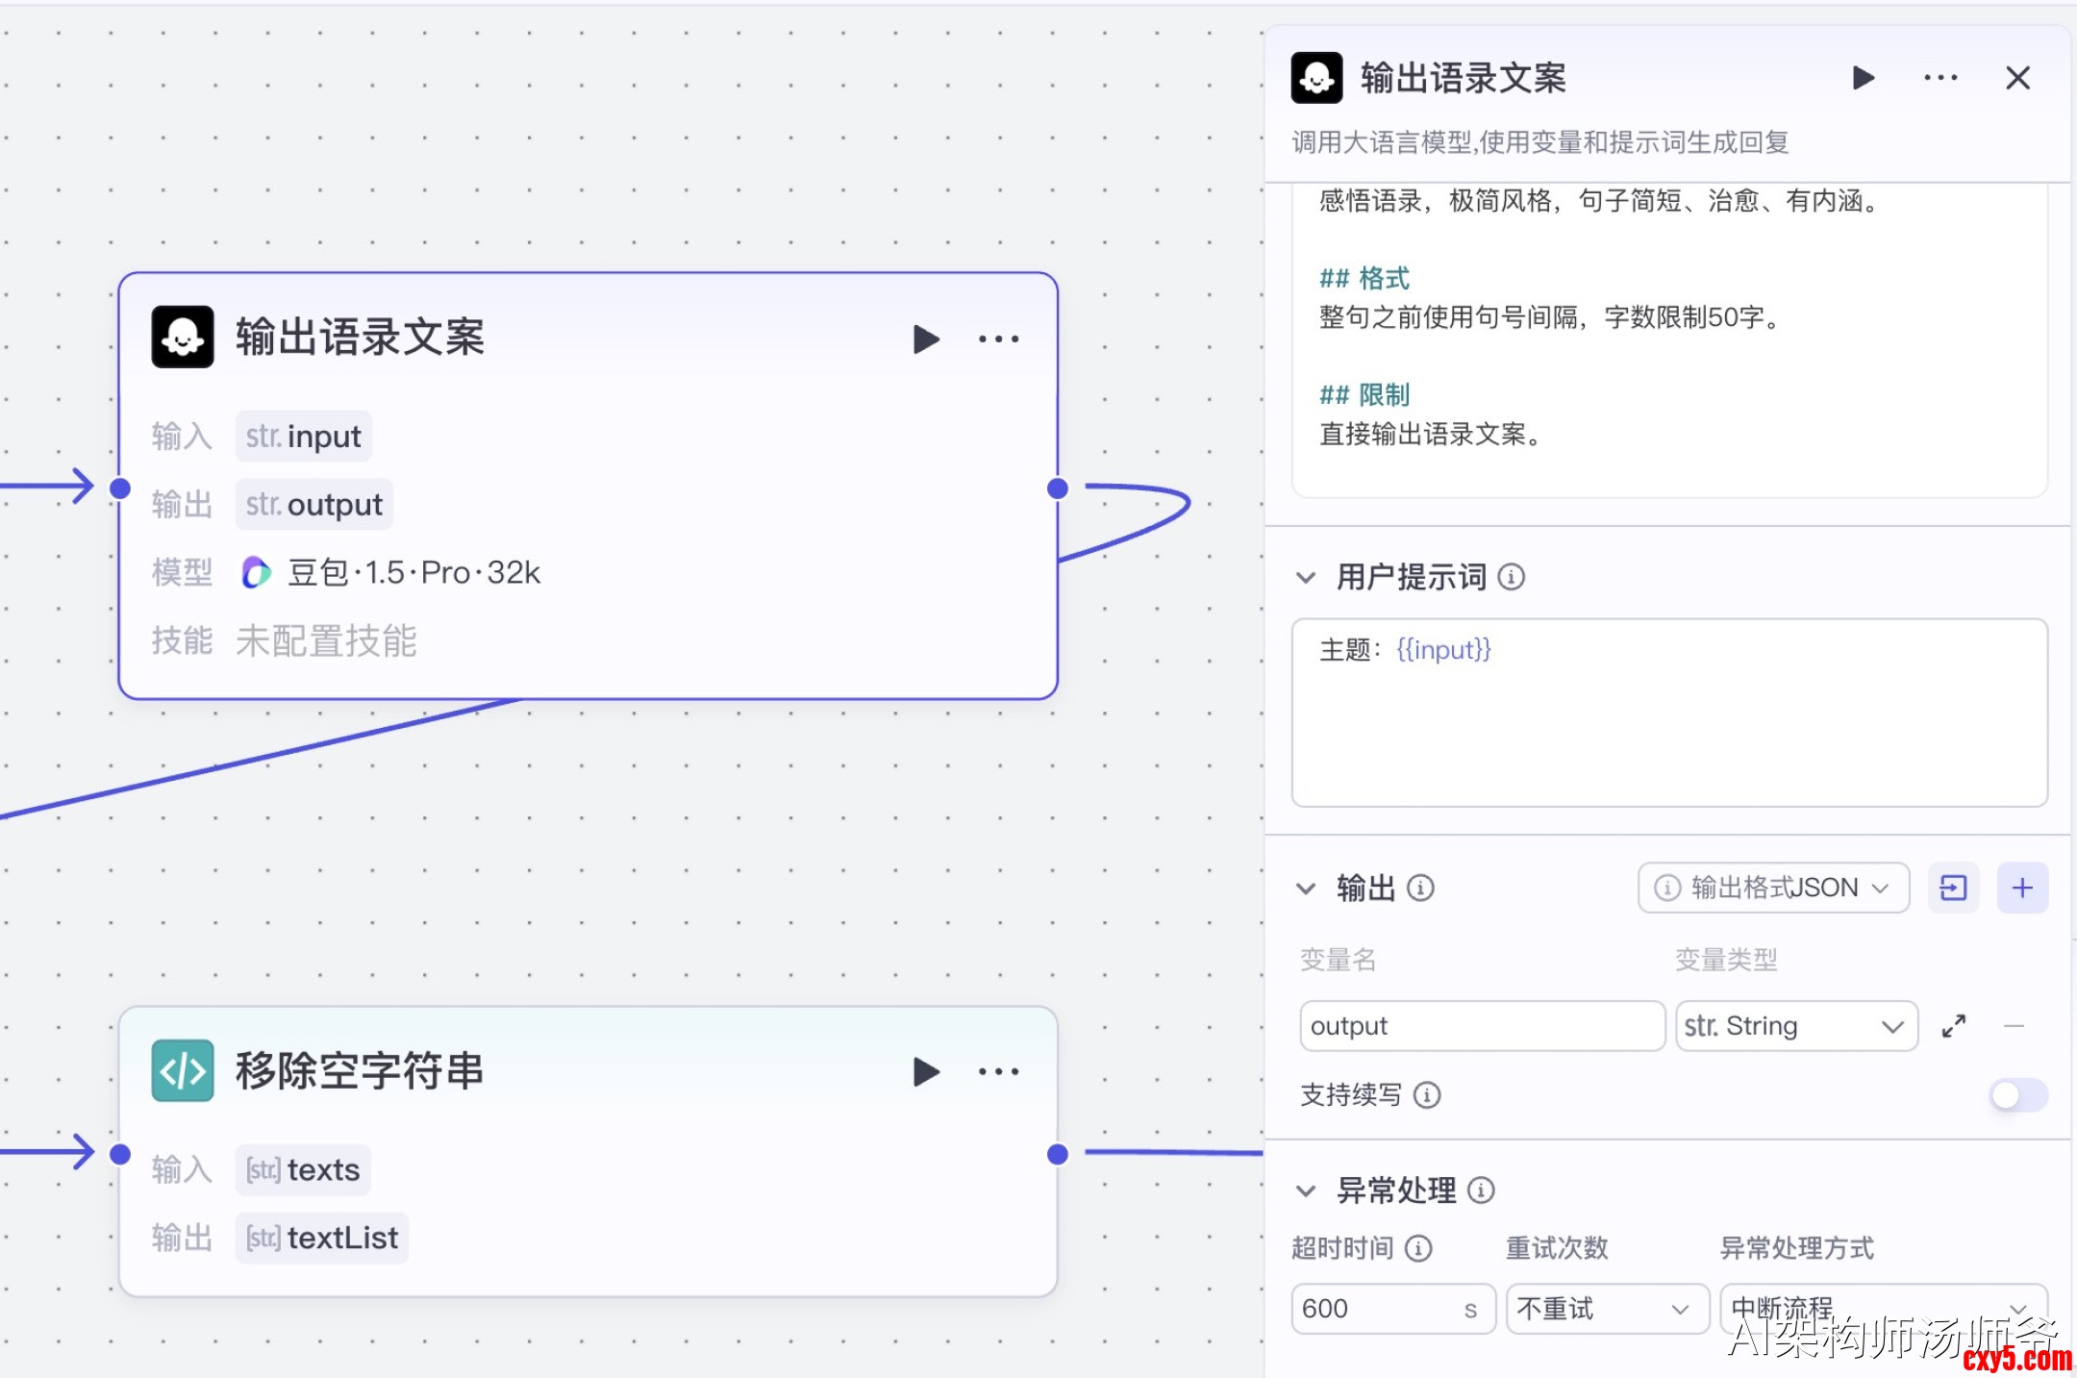Expand the output variable editor arrows icon
The height and width of the screenshot is (1378, 2077).
tap(1953, 1026)
